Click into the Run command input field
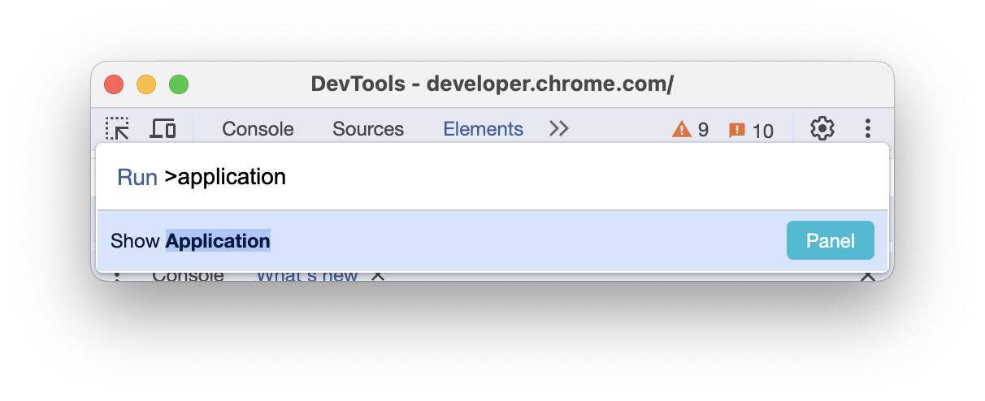Viewport: 985px width, 401px height. [520, 177]
